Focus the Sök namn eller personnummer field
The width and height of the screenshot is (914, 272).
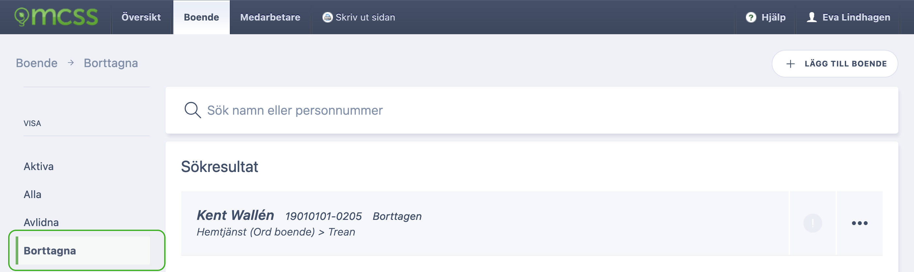pyautogui.click(x=531, y=110)
